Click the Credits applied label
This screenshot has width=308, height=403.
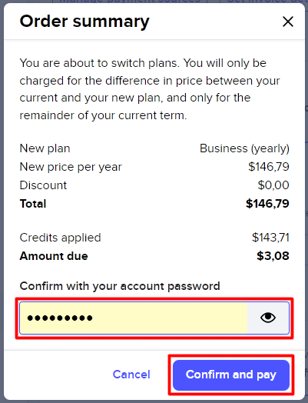coord(60,238)
